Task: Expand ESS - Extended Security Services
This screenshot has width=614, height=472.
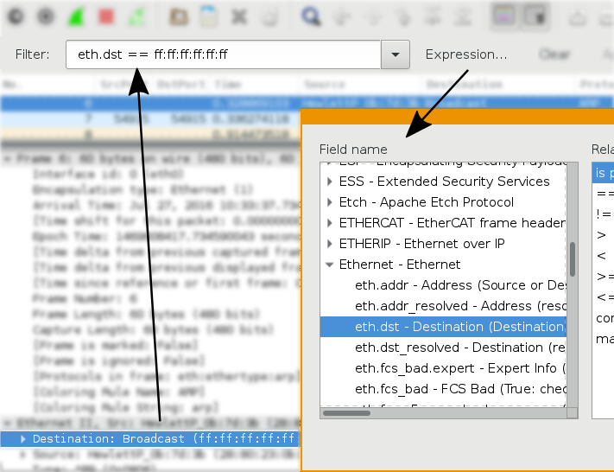Action: coord(330,182)
